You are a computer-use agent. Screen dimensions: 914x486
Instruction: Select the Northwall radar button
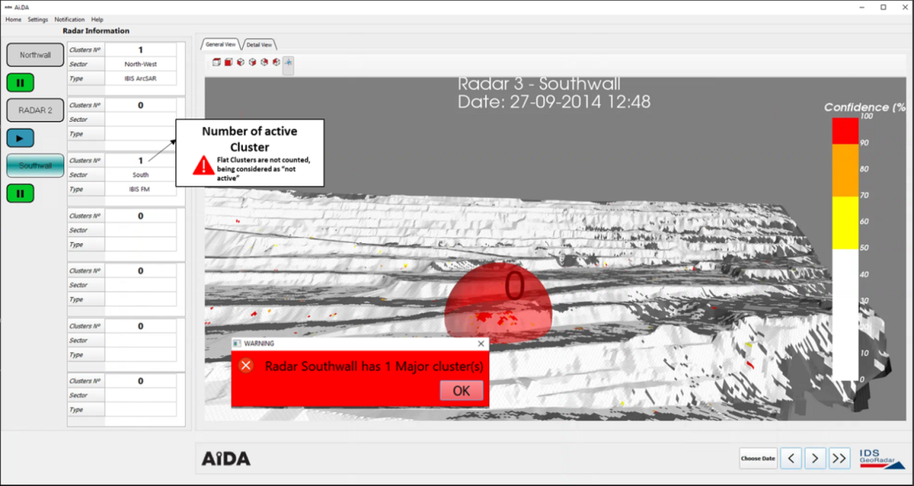point(35,55)
